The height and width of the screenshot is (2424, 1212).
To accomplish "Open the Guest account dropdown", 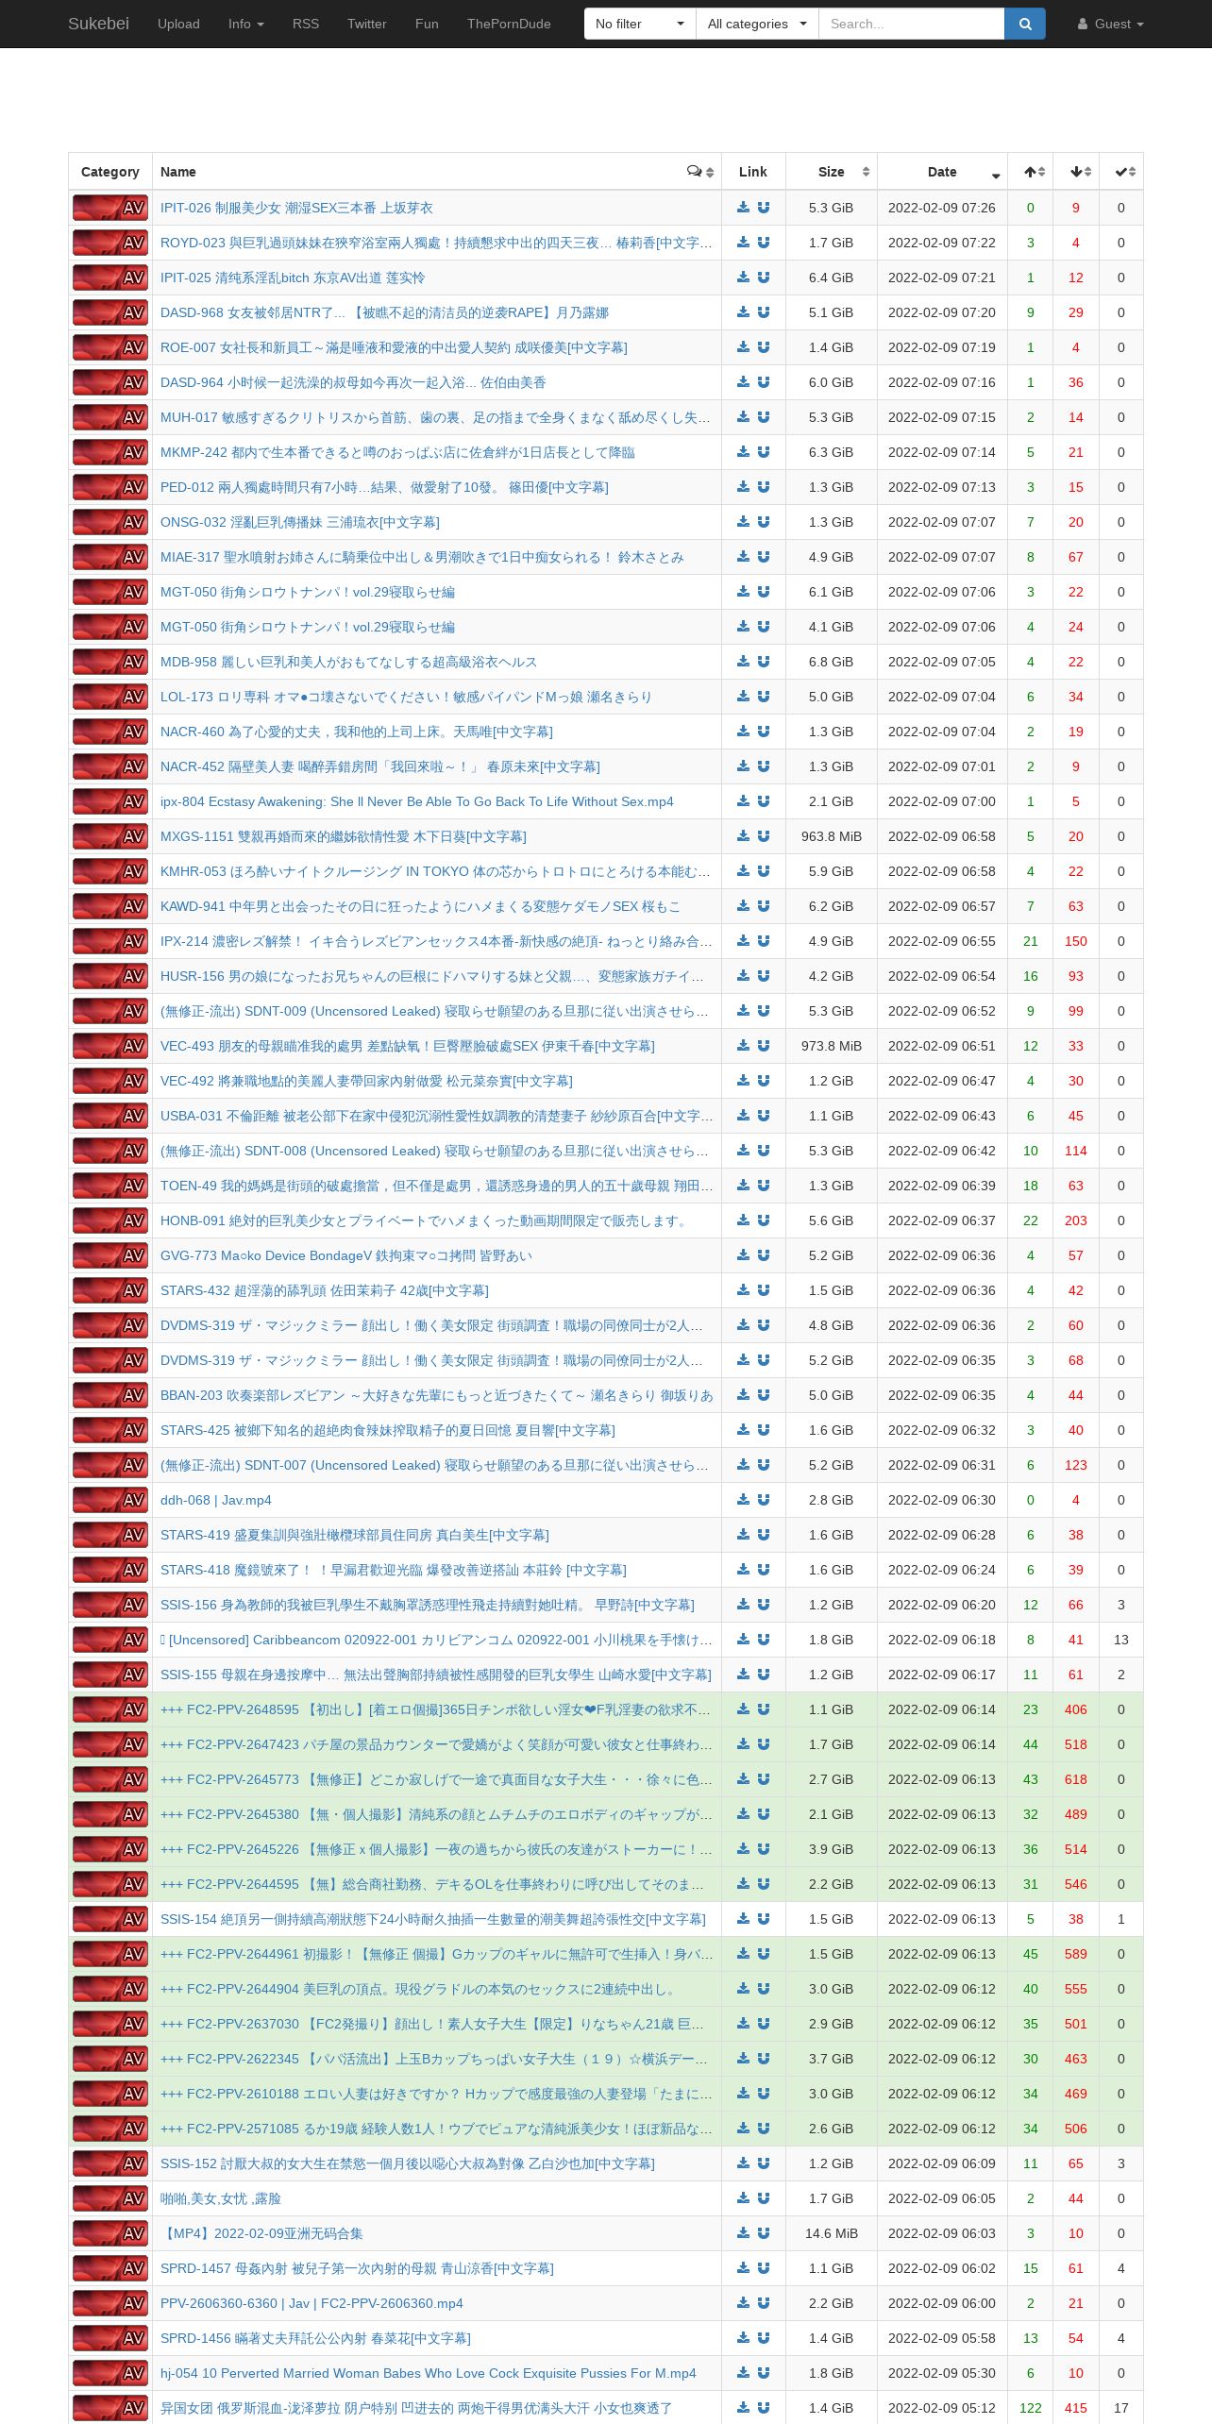I will 1110,24.
